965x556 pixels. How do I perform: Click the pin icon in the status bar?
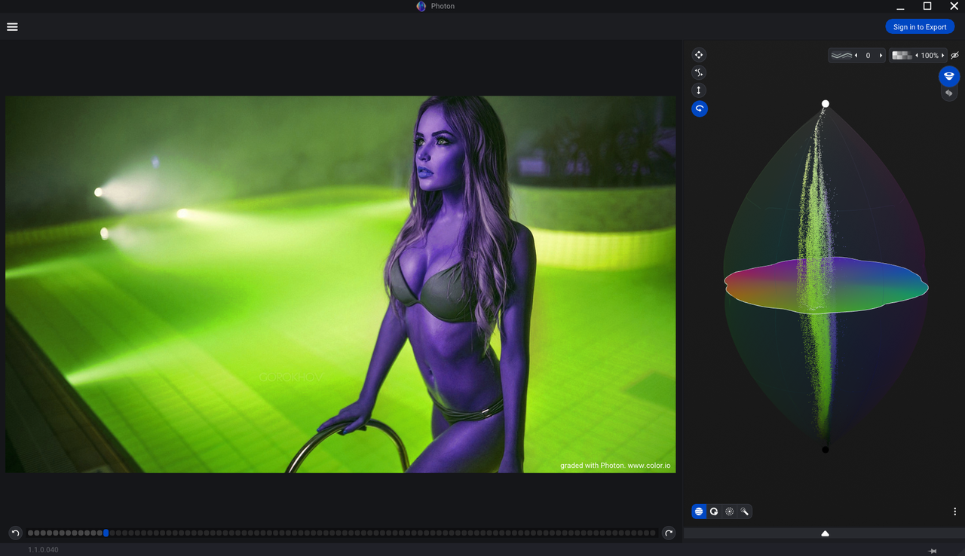(932, 551)
